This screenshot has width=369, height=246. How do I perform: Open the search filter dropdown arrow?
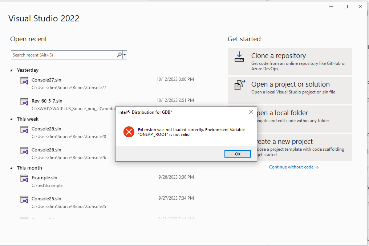coord(125,55)
